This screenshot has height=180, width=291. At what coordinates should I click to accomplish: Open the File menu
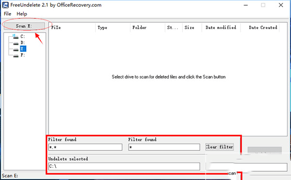coord(7,14)
